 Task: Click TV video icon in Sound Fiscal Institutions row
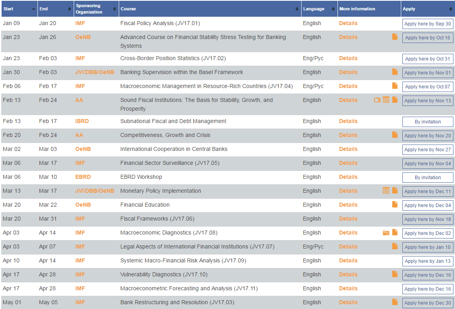(377, 100)
